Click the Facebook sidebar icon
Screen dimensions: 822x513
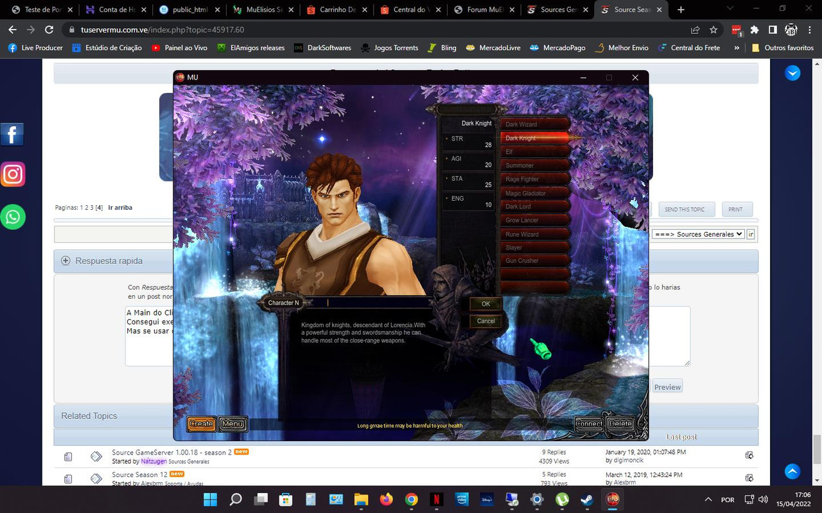pos(12,135)
